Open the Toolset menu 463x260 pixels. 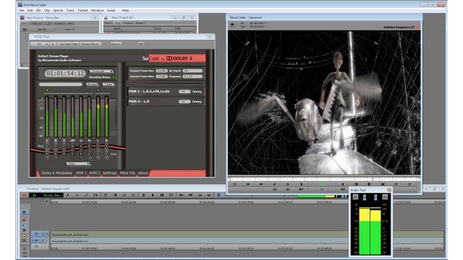tap(82, 10)
